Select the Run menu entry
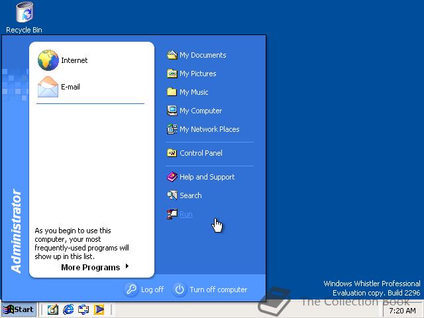The height and width of the screenshot is (318, 424). 186,214
